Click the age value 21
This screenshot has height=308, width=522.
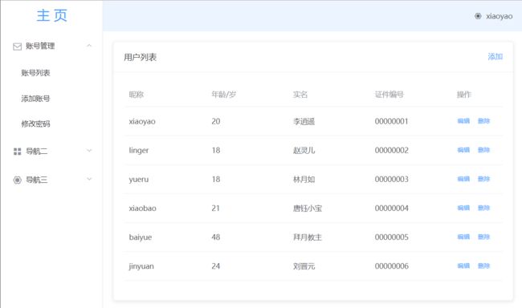(x=216, y=208)
